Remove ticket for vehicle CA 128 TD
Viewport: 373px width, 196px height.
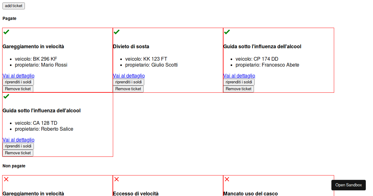pyautogui.click(x=18, y=153)
